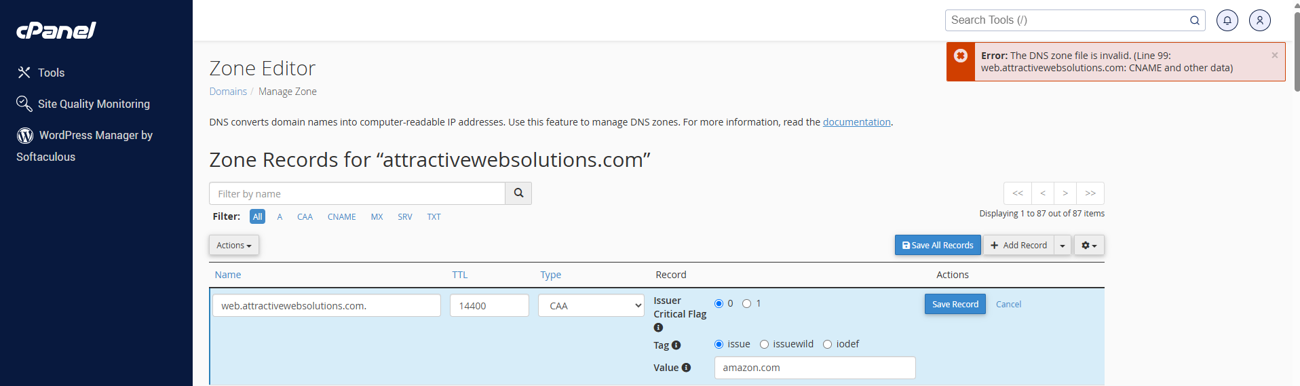Click the Add Record button

1018,245
